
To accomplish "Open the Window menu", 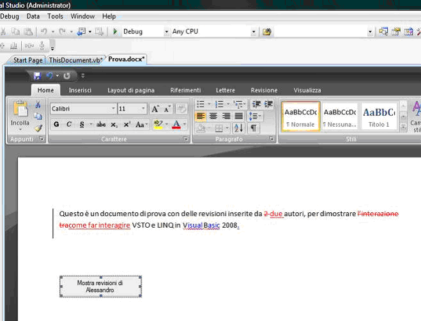I will (82, 17).
